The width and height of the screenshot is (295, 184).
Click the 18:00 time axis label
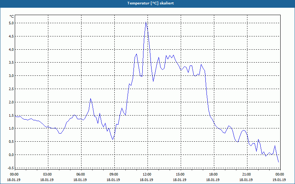click(x=214, y=174)
